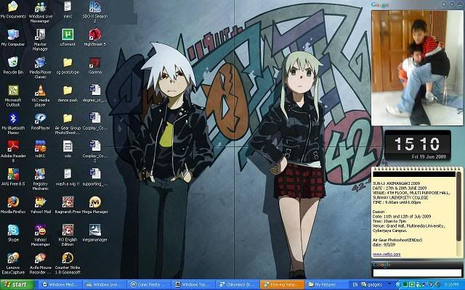Viewport: 465px width, 290px height.
Task: Launch uTorrent from desktop
Action: [68, 38]
